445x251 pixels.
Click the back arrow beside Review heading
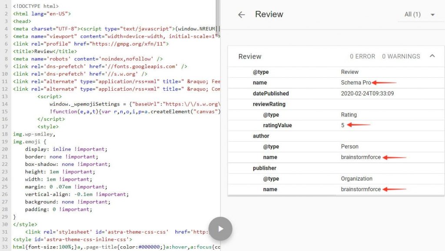pyautogui.click(x=242, y=14)
